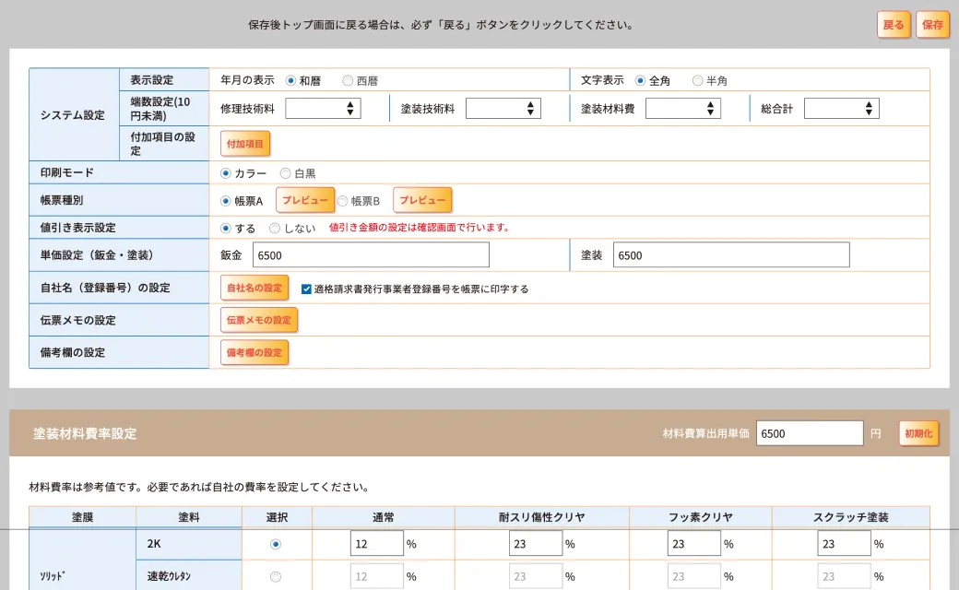959x590 pixels.
Task: Select the 2K paint radio button
Action: [x=276, y=544]
